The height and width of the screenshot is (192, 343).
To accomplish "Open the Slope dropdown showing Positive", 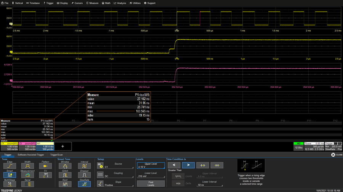I will tap(119, 184).
